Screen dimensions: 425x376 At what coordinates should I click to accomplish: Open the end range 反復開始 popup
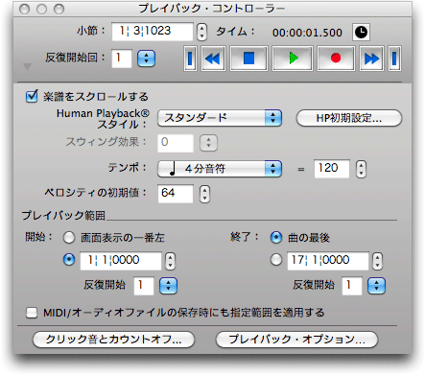click(x=376, y=286)
